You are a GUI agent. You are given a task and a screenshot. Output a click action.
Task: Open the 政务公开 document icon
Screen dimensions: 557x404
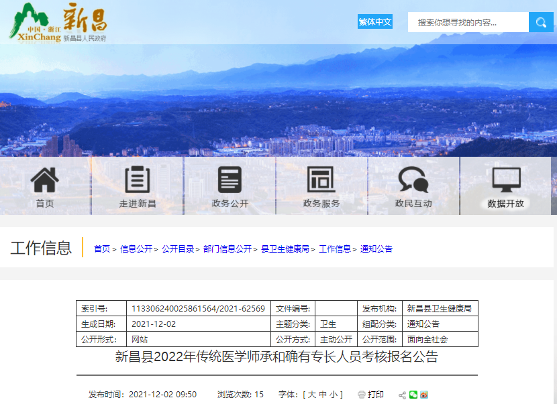[x=230, y=180]
